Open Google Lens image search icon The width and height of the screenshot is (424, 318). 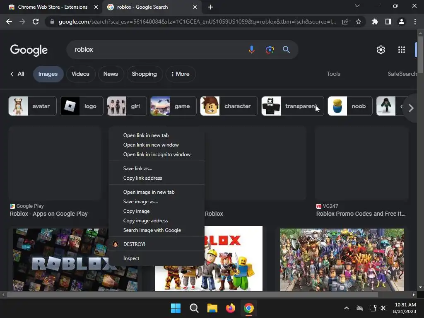pos(270,50)
